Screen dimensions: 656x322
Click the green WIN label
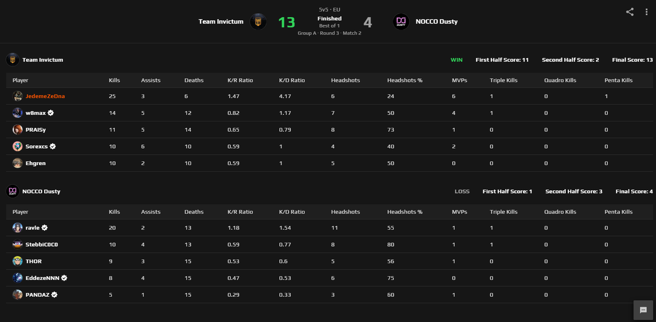pyautogui.click(x=456, y=60)
